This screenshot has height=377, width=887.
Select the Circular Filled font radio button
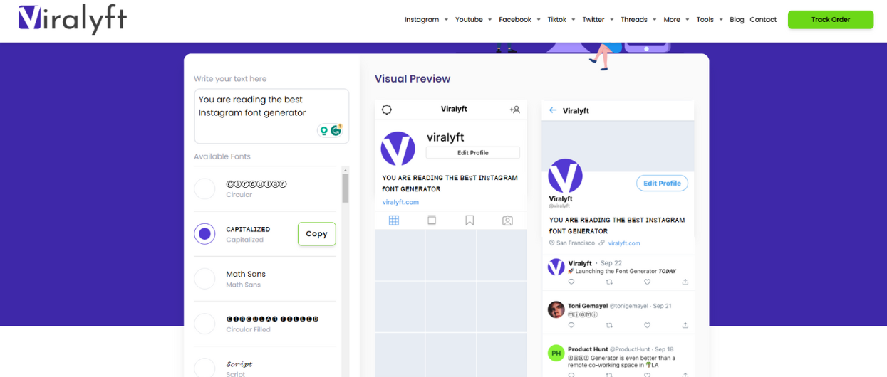(x=204, y=324)
